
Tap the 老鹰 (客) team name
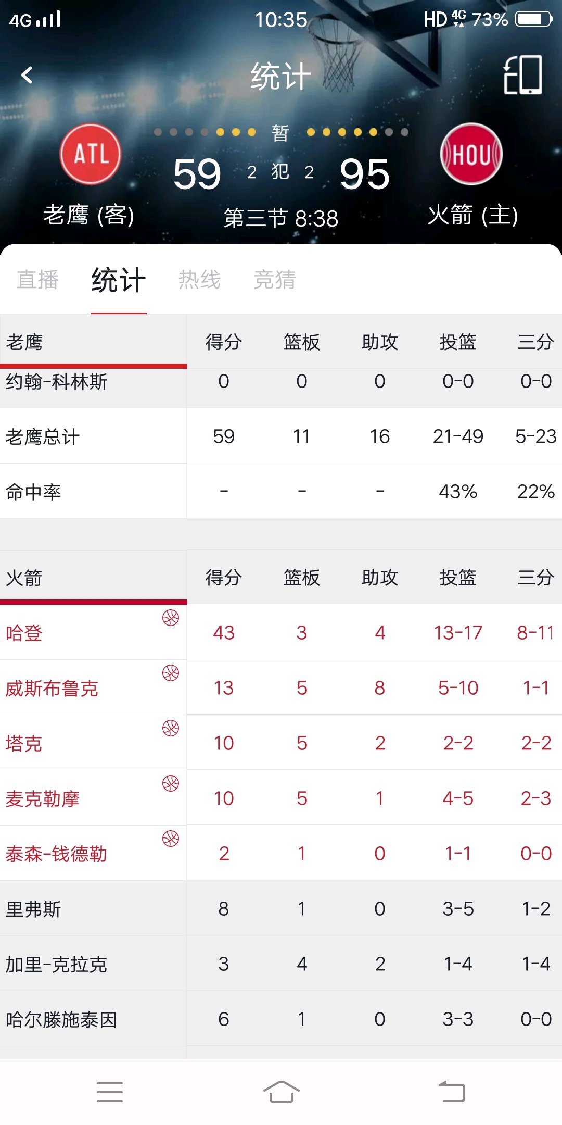point(89,215)
